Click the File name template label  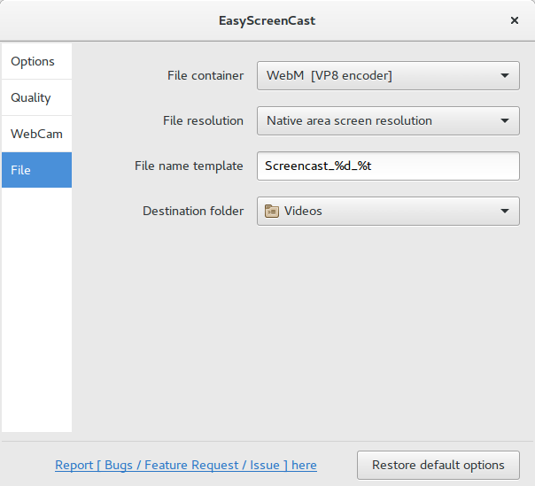(x=189, y=166)
